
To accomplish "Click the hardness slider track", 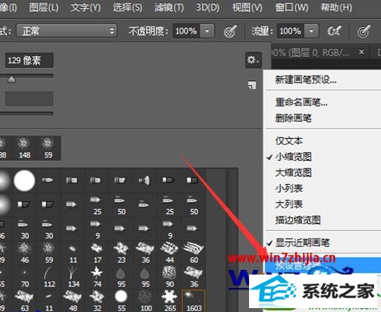I will [27, 113].
